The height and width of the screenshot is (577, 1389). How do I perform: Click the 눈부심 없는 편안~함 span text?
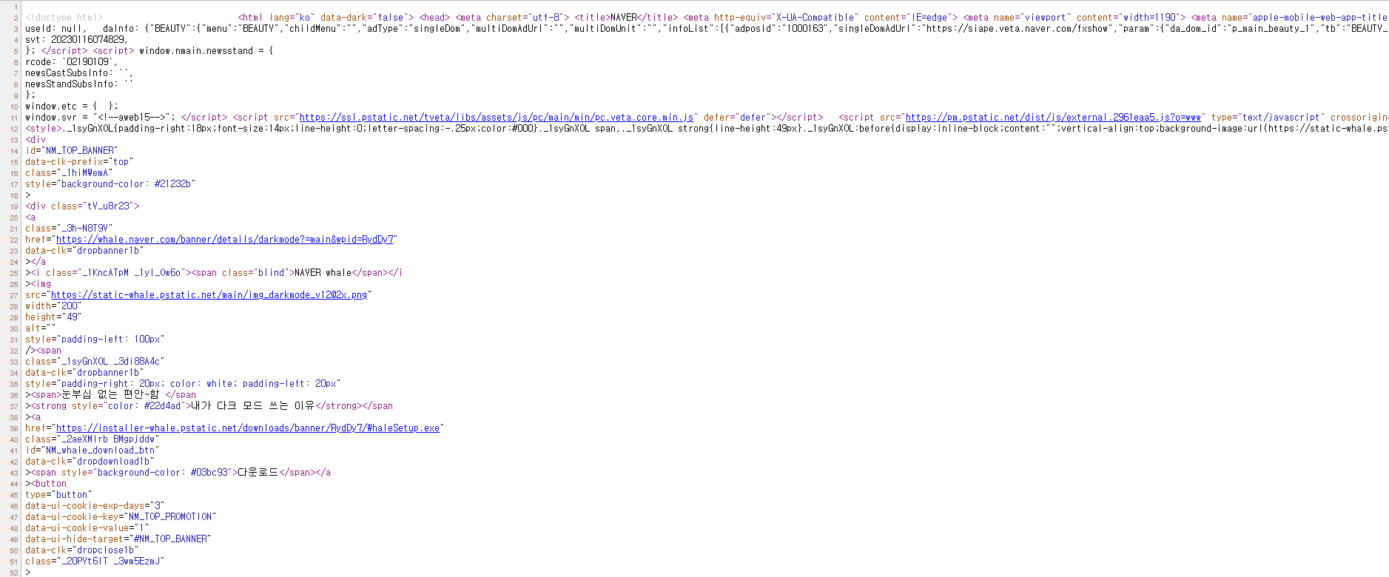point(110,394)
